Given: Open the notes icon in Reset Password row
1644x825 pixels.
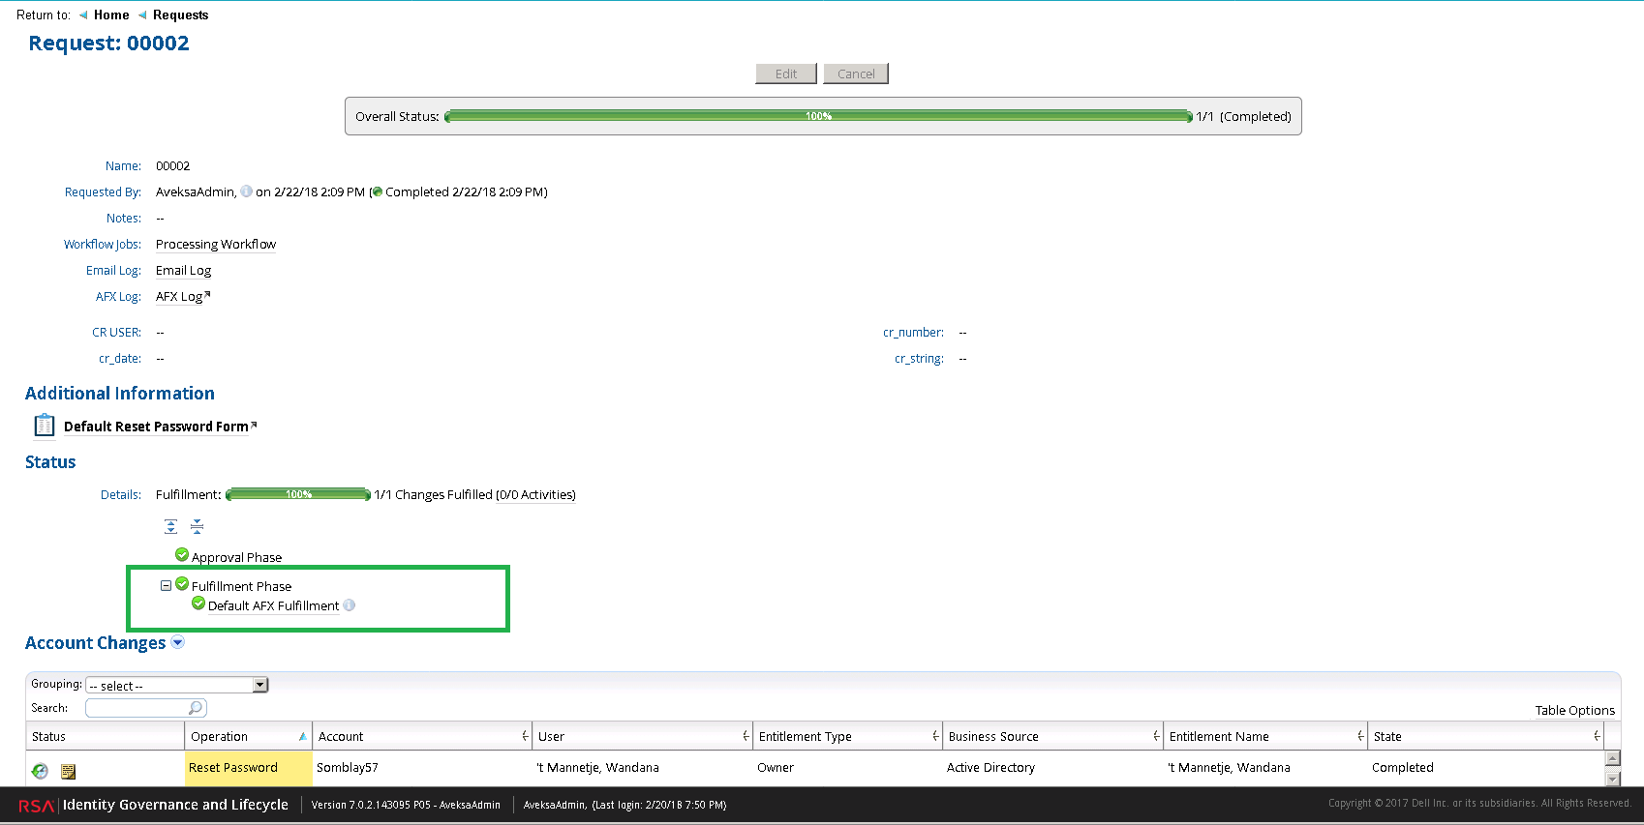Looking at the screenshot, I should 68,771.
